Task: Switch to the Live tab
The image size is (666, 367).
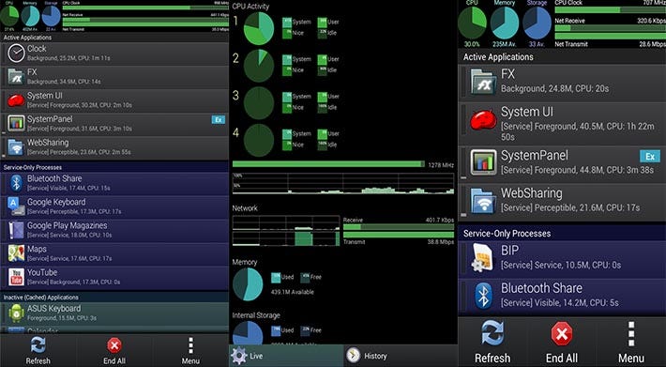Action: pyautogui.click(x=286, y=356)
